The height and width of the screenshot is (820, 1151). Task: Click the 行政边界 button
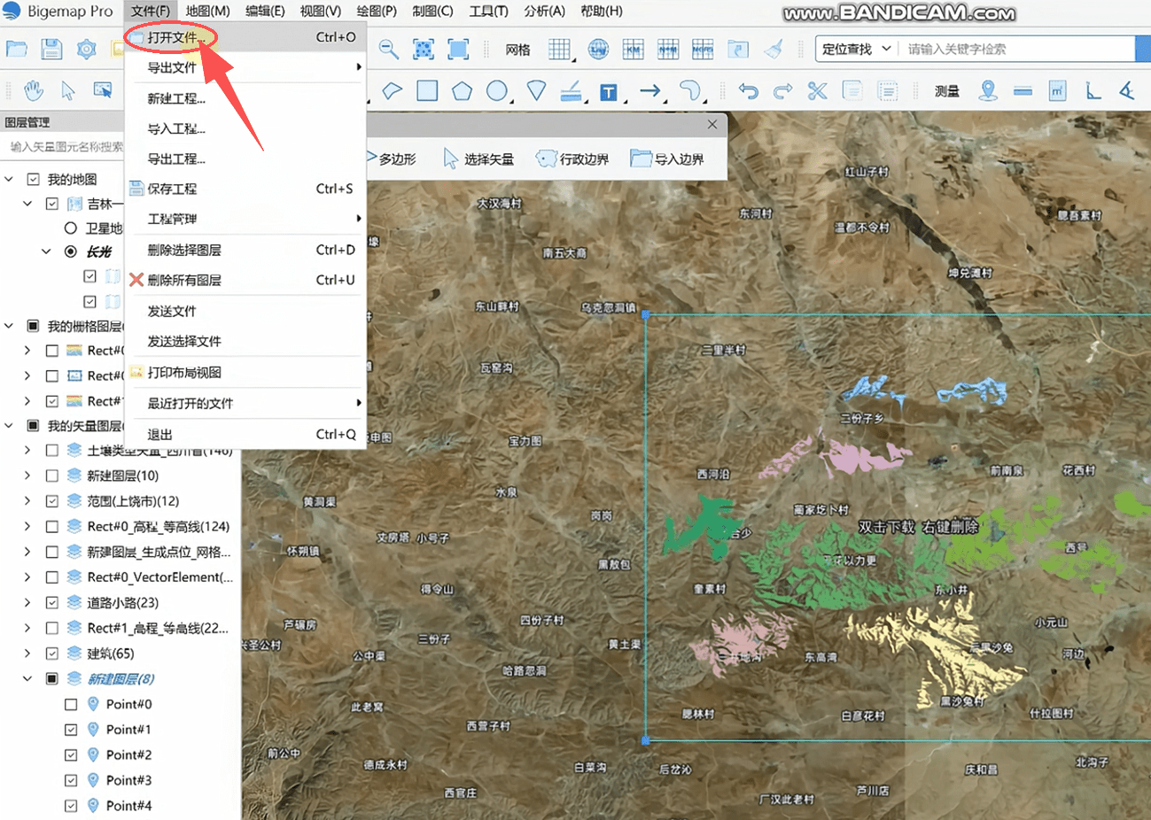click(572, 159)
